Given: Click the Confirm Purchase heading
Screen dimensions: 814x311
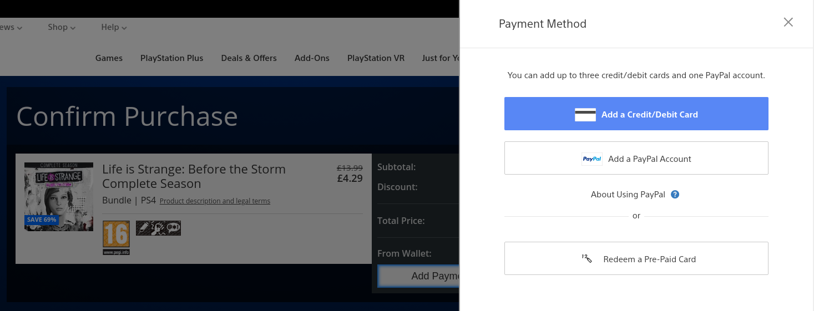Looking at the screenshot, I should [x=127, y=116].
